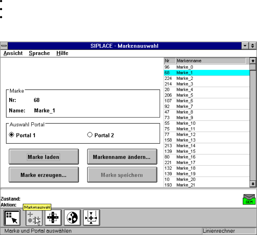This screenshot has width=257, height=235.
Task: Click the title bar minimize arrow
Action: coord(245,46)
